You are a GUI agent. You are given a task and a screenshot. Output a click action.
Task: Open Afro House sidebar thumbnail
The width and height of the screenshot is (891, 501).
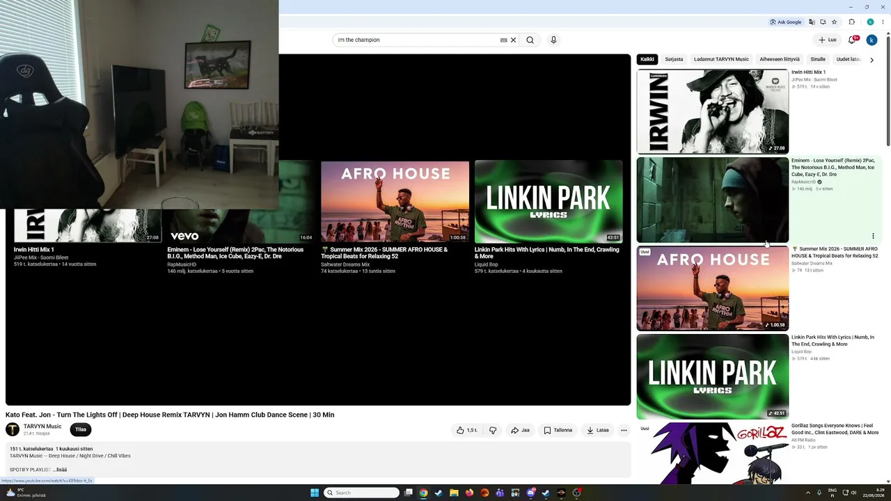coord(713,288)
